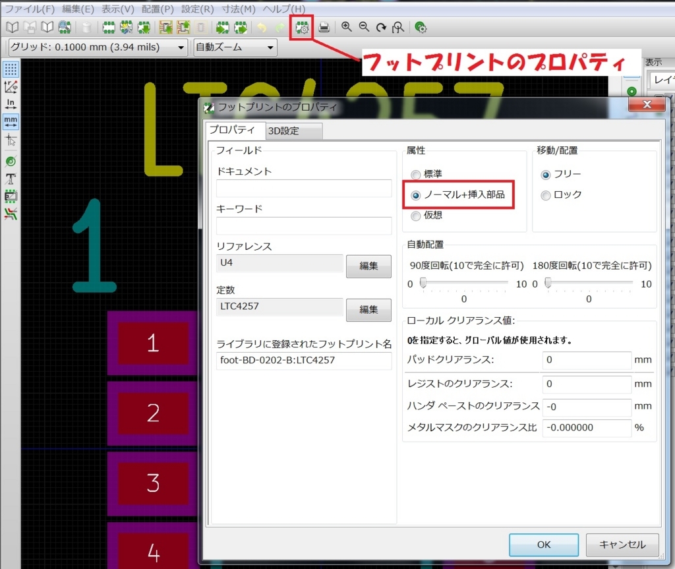675x569 pixels.
Task: Open the grid size dropdown
Action: [x=98, y=47]
